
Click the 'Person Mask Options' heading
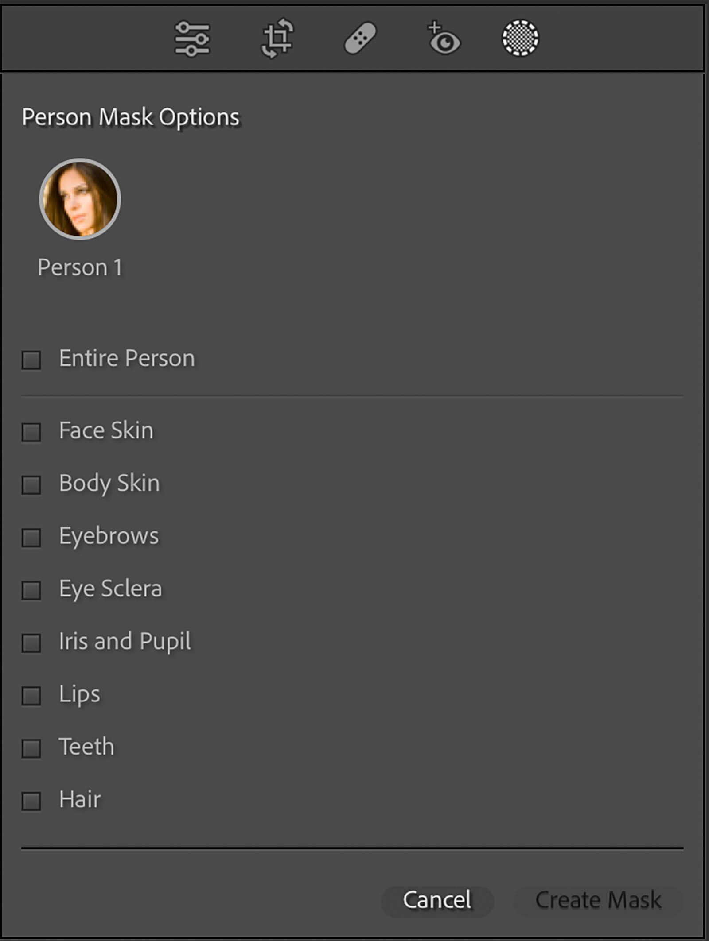point(131,117)
